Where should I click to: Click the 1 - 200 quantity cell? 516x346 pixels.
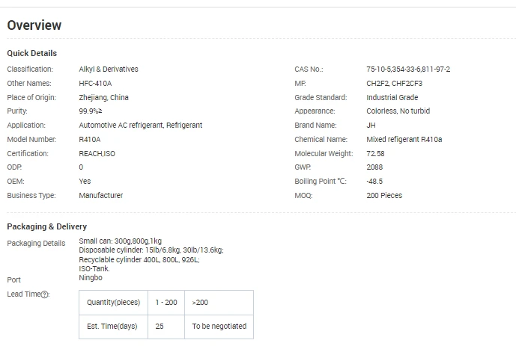tap(166, 303)
